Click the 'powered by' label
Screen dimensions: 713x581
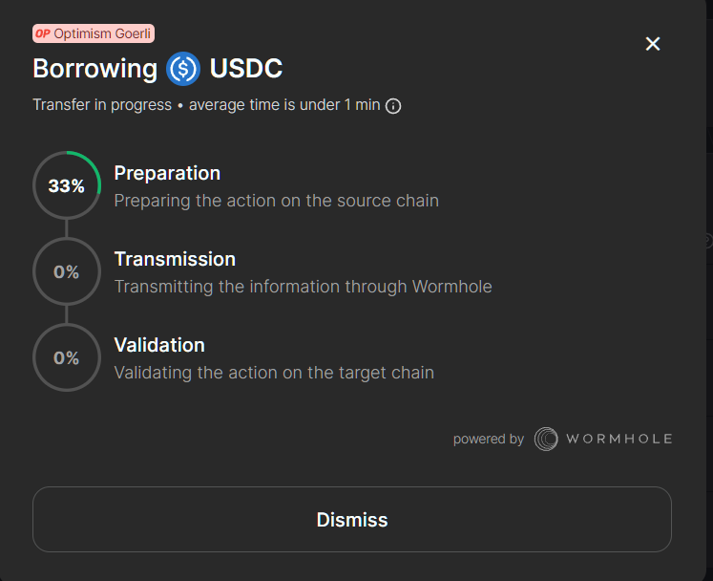click(x=489, y=440)
